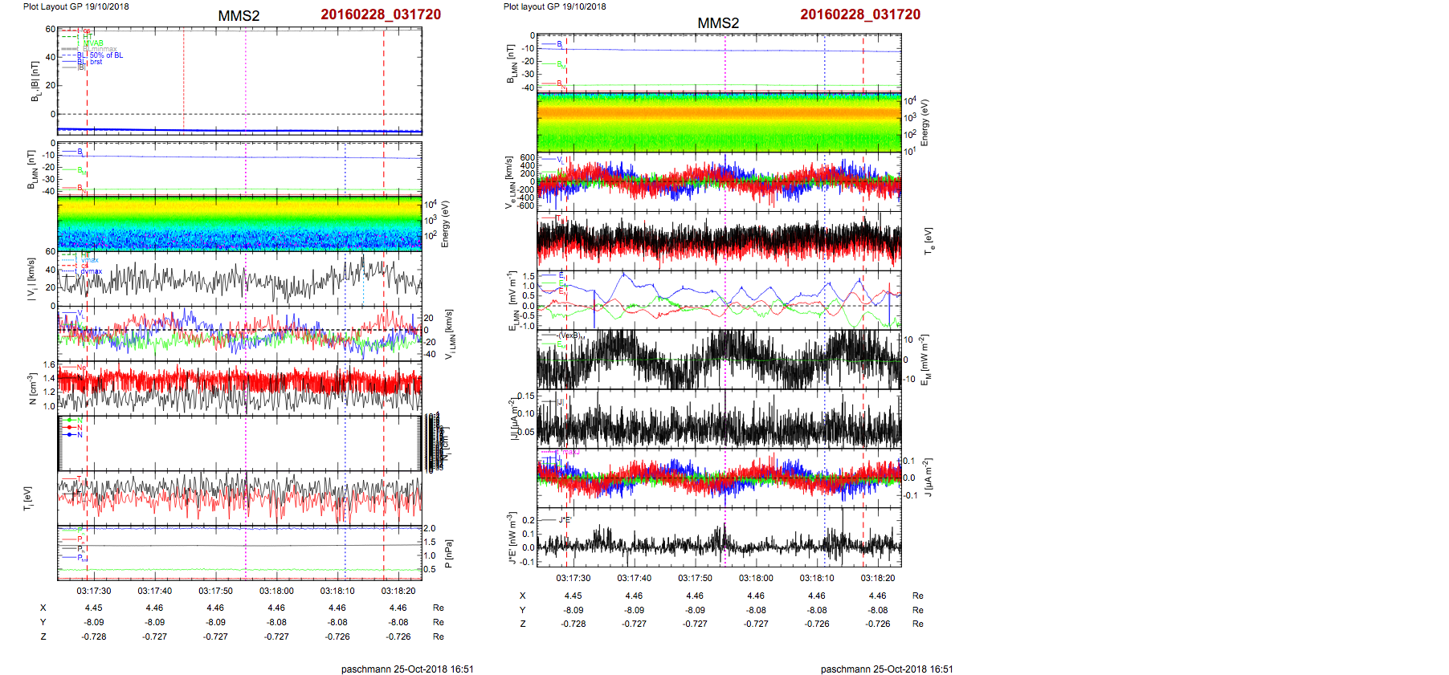Click the 03:18:00 time tick on left plot
Screen dimensions: 1449x675
coord(276,591)
